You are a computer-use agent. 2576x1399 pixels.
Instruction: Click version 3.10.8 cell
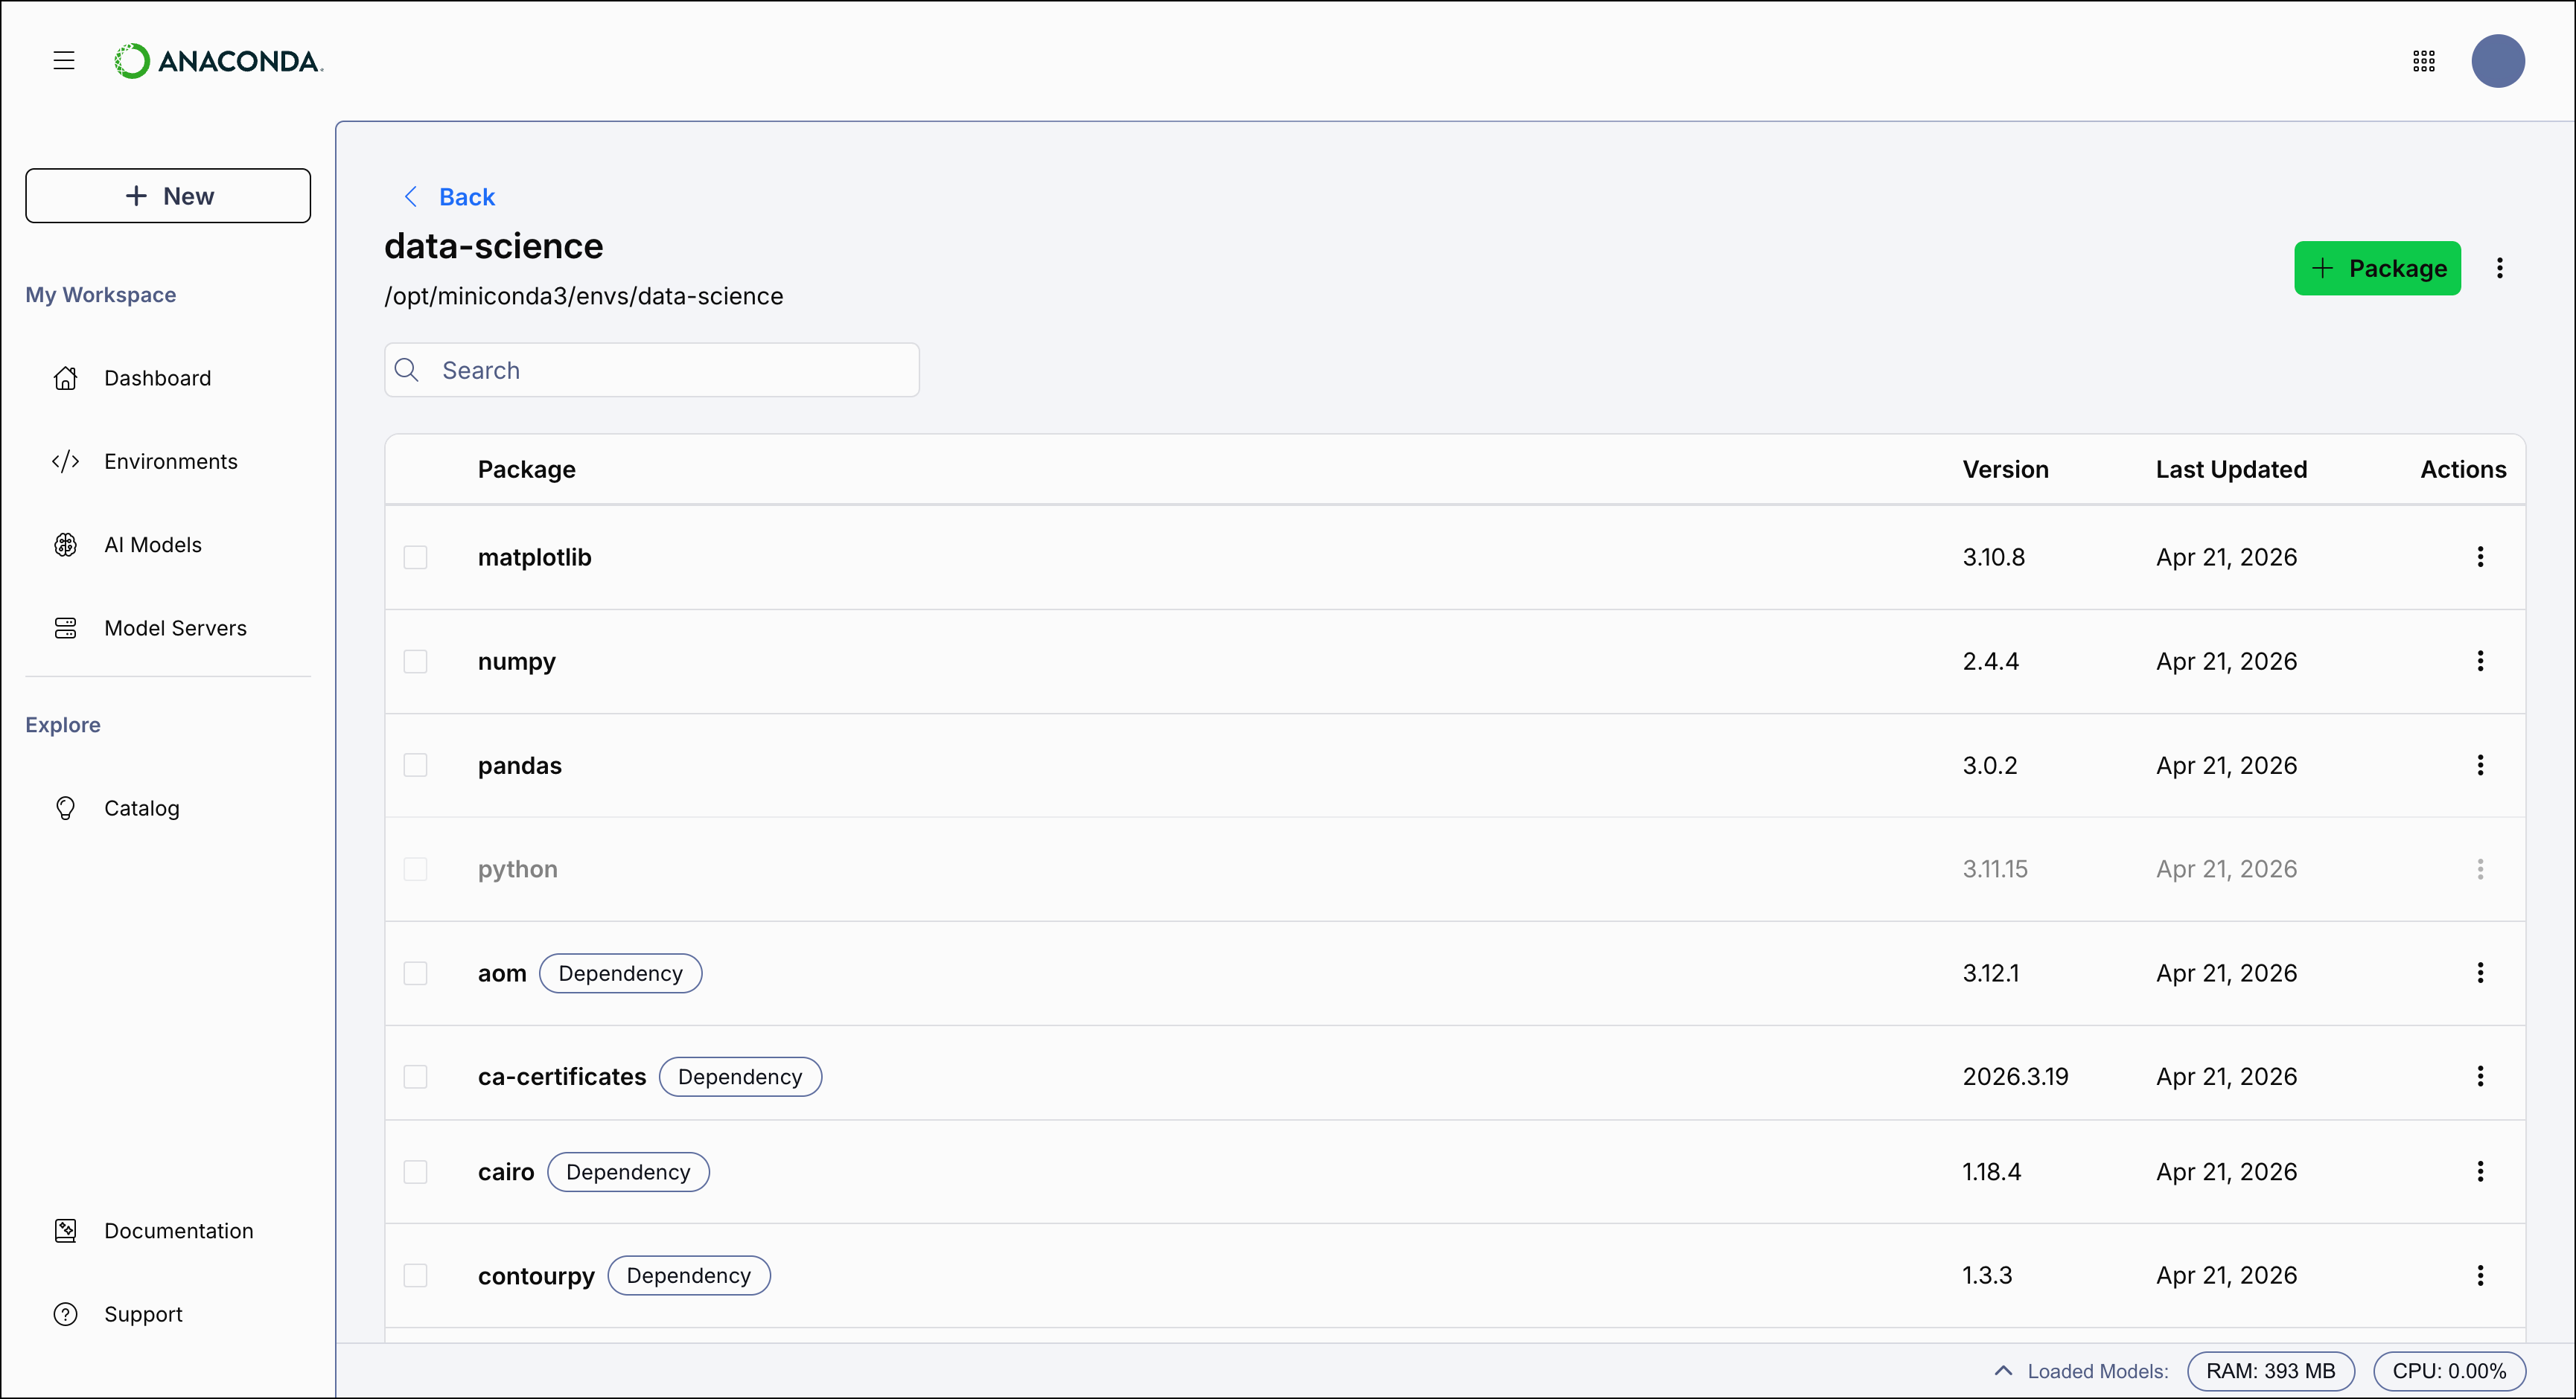coord(1993,557)
